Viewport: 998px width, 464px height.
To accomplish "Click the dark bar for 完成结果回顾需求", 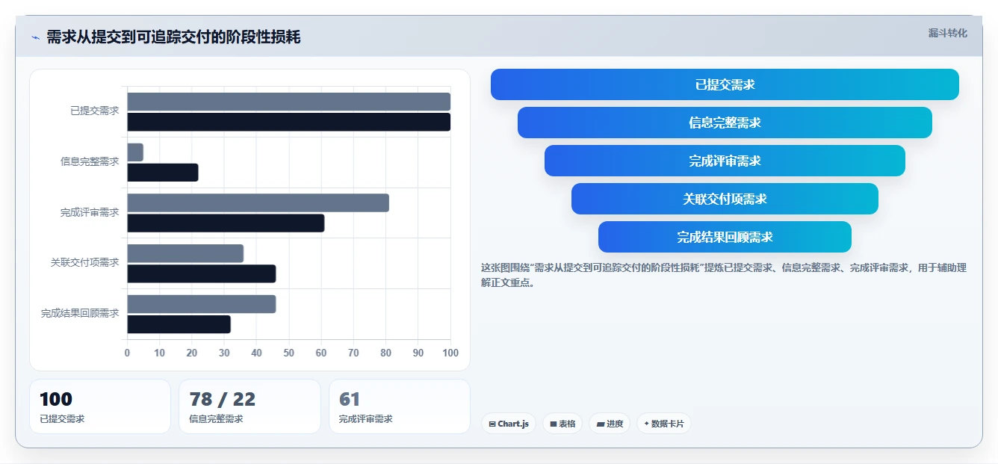I will tap(179, 324).
